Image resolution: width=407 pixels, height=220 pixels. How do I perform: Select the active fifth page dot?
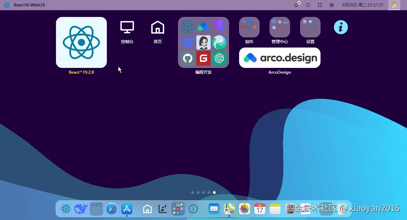(x=214, y=192)
